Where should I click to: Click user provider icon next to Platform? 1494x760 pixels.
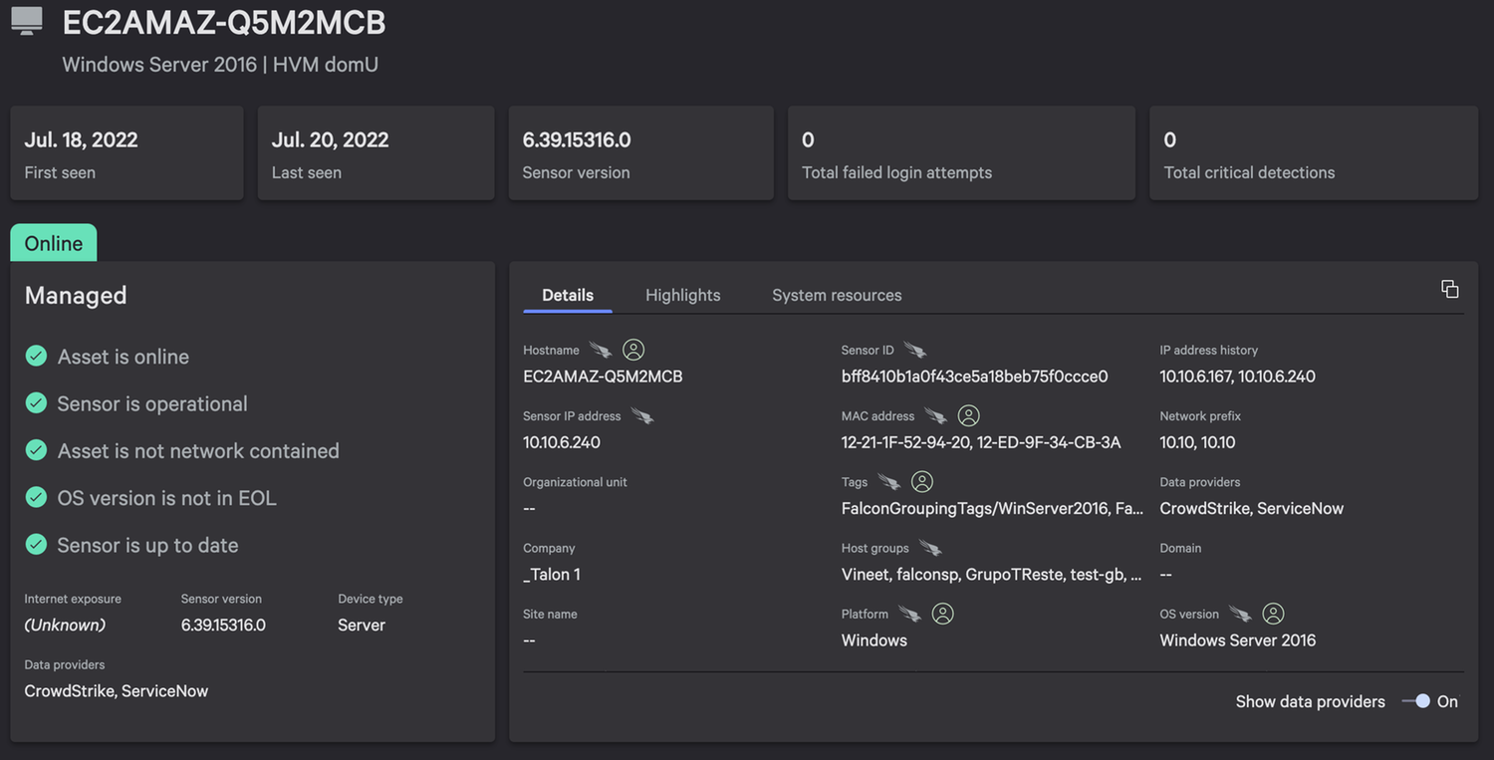coord(942,614)
